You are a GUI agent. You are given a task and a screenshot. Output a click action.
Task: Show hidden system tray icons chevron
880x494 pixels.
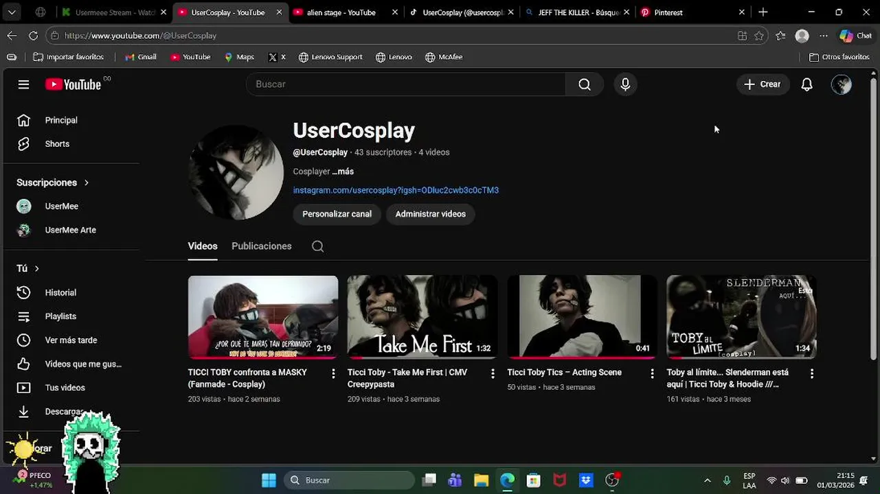(707, 480)
